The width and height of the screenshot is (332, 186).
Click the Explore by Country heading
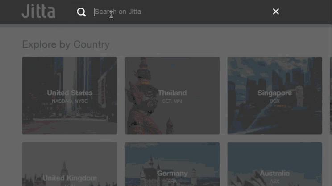pyautogui.click(x=66, y=44)
